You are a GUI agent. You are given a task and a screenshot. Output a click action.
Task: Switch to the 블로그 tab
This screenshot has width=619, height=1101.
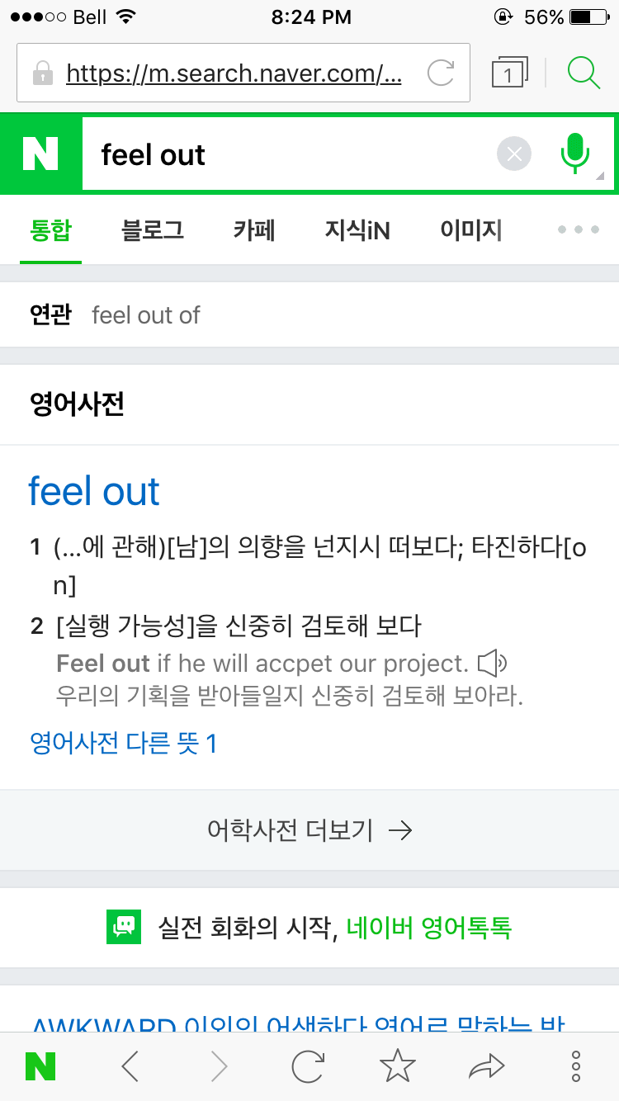(153, 229)
